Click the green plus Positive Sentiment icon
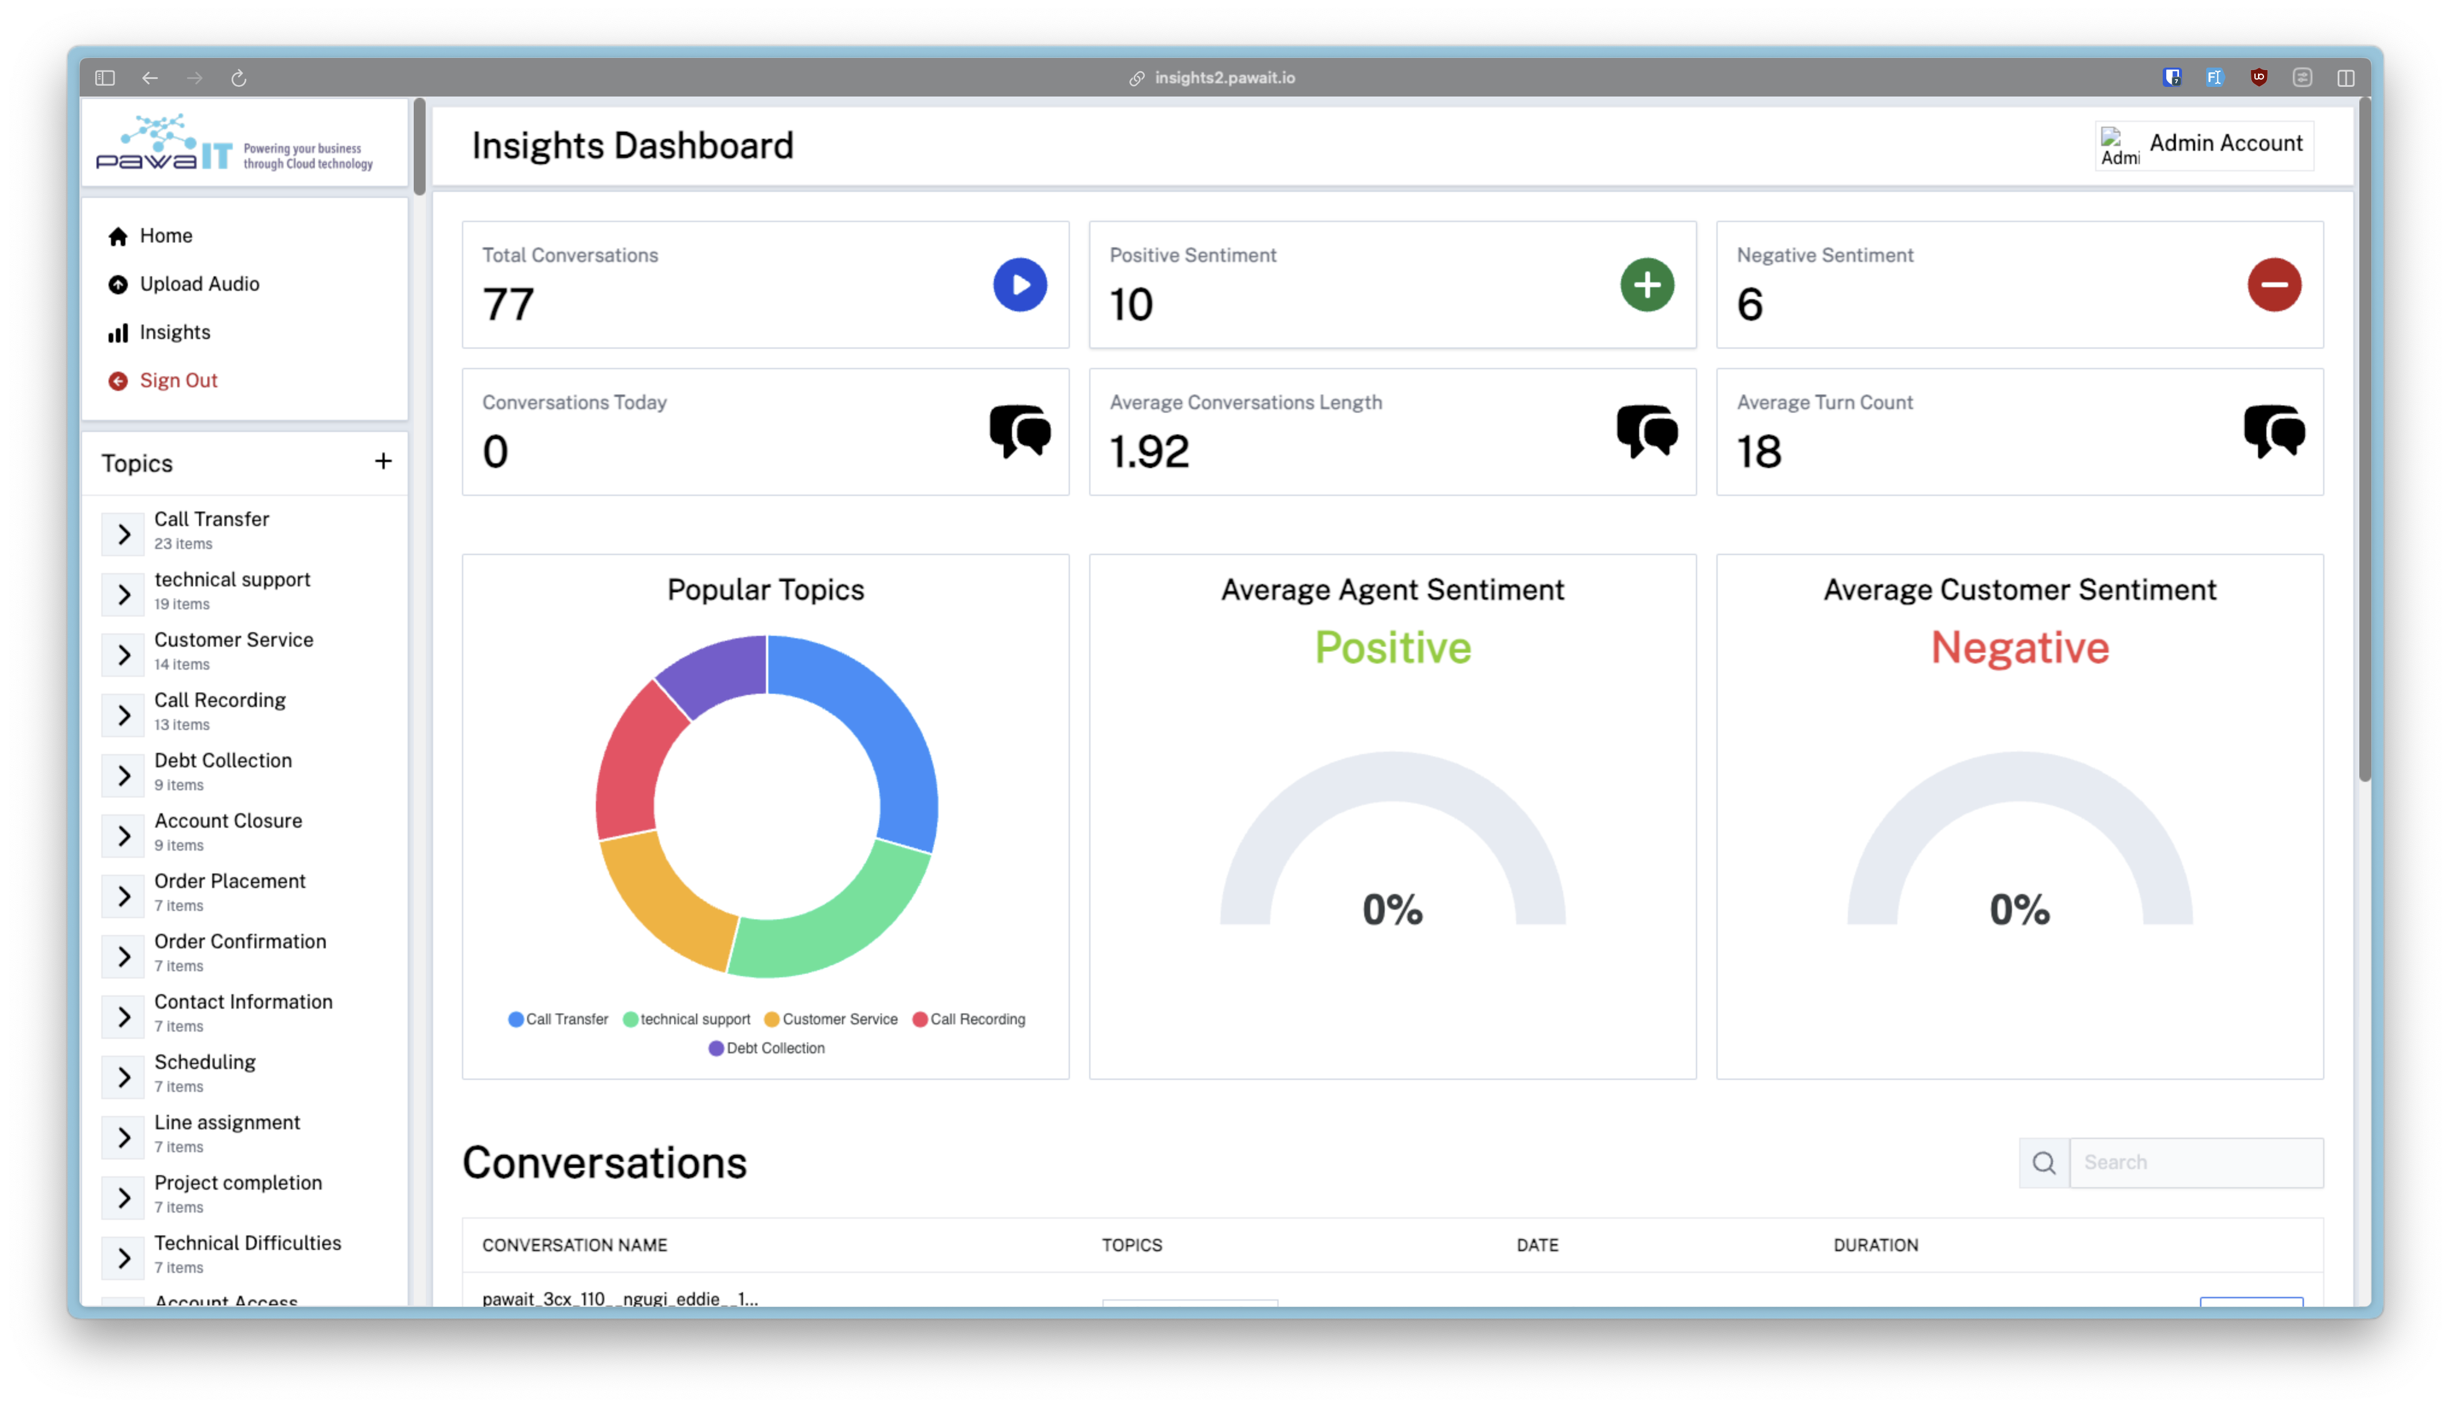This screenshot has height=1408, width=2451. pyautogui.click(x=1647, y=284)
